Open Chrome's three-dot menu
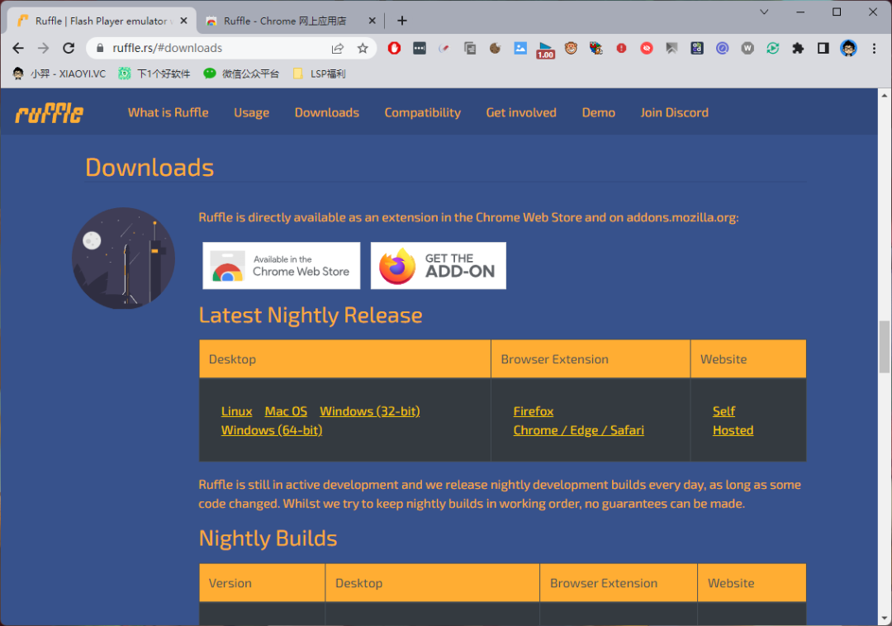 pyautogui.click(x=874, y=49)
